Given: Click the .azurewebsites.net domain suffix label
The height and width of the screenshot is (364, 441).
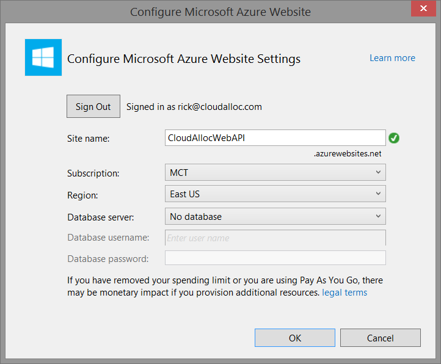Looking at the screenshot, I should click(348, 154).
